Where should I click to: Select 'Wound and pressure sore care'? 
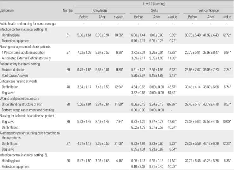pos(20,99)
